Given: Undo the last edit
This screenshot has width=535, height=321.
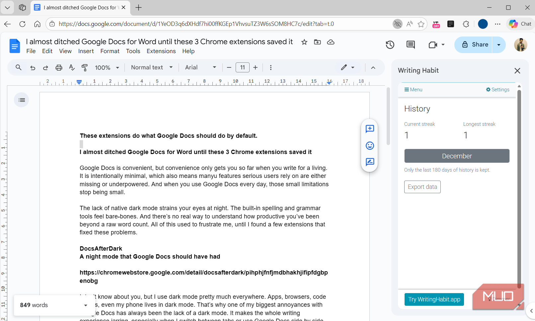Looking at the screenshot, I should (x=33, y=68).
